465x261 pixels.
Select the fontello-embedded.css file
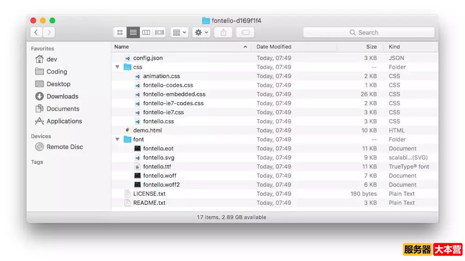pos(174,94)
